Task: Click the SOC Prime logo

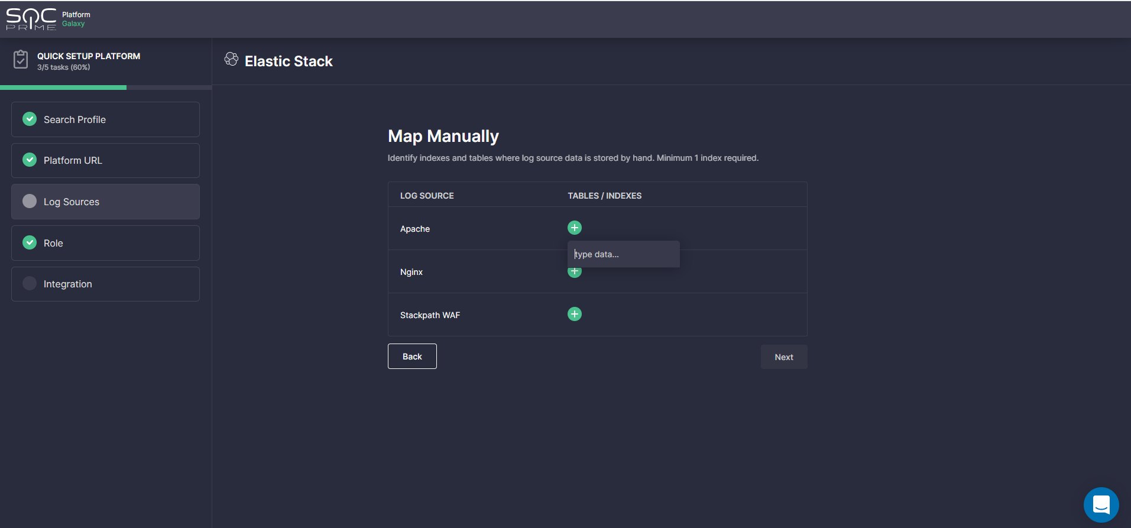Action: 31,19
